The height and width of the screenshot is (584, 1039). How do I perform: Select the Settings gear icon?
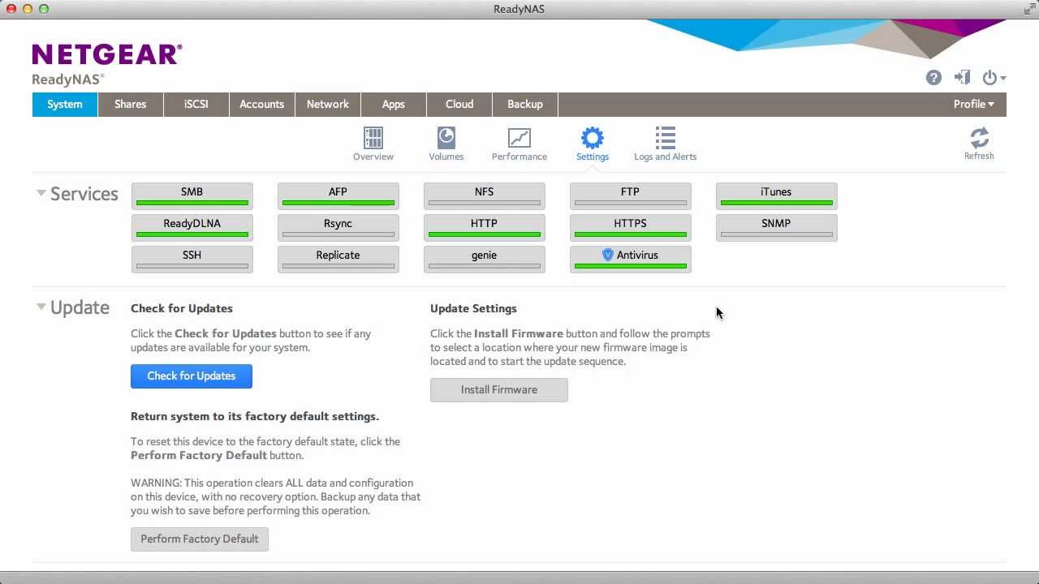tap(593, 138)
